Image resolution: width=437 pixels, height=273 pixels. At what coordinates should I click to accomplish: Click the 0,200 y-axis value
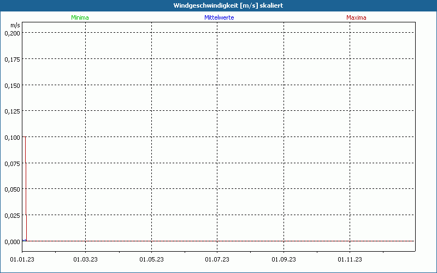(12, 33)
